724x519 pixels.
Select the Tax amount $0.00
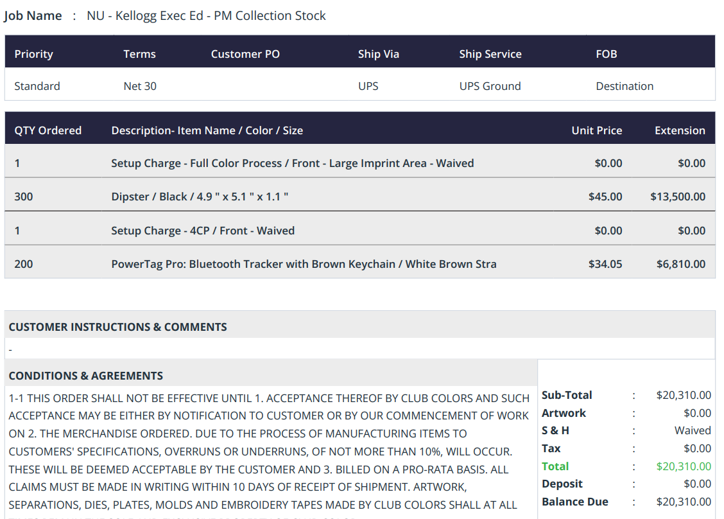point(697,448)
